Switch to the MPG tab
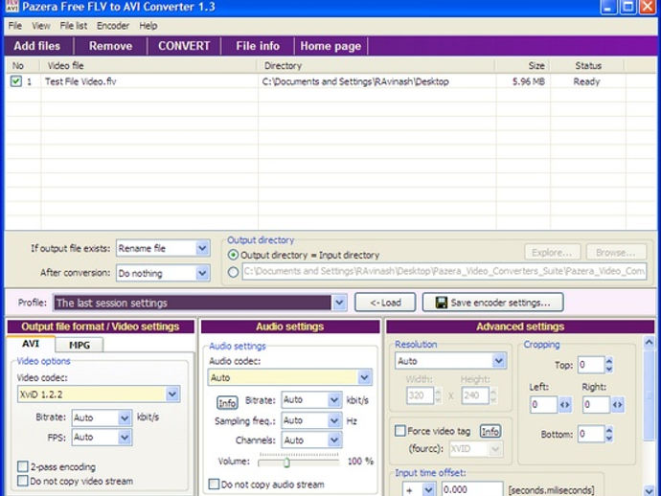The image size is (661, 496). [80, 345]
